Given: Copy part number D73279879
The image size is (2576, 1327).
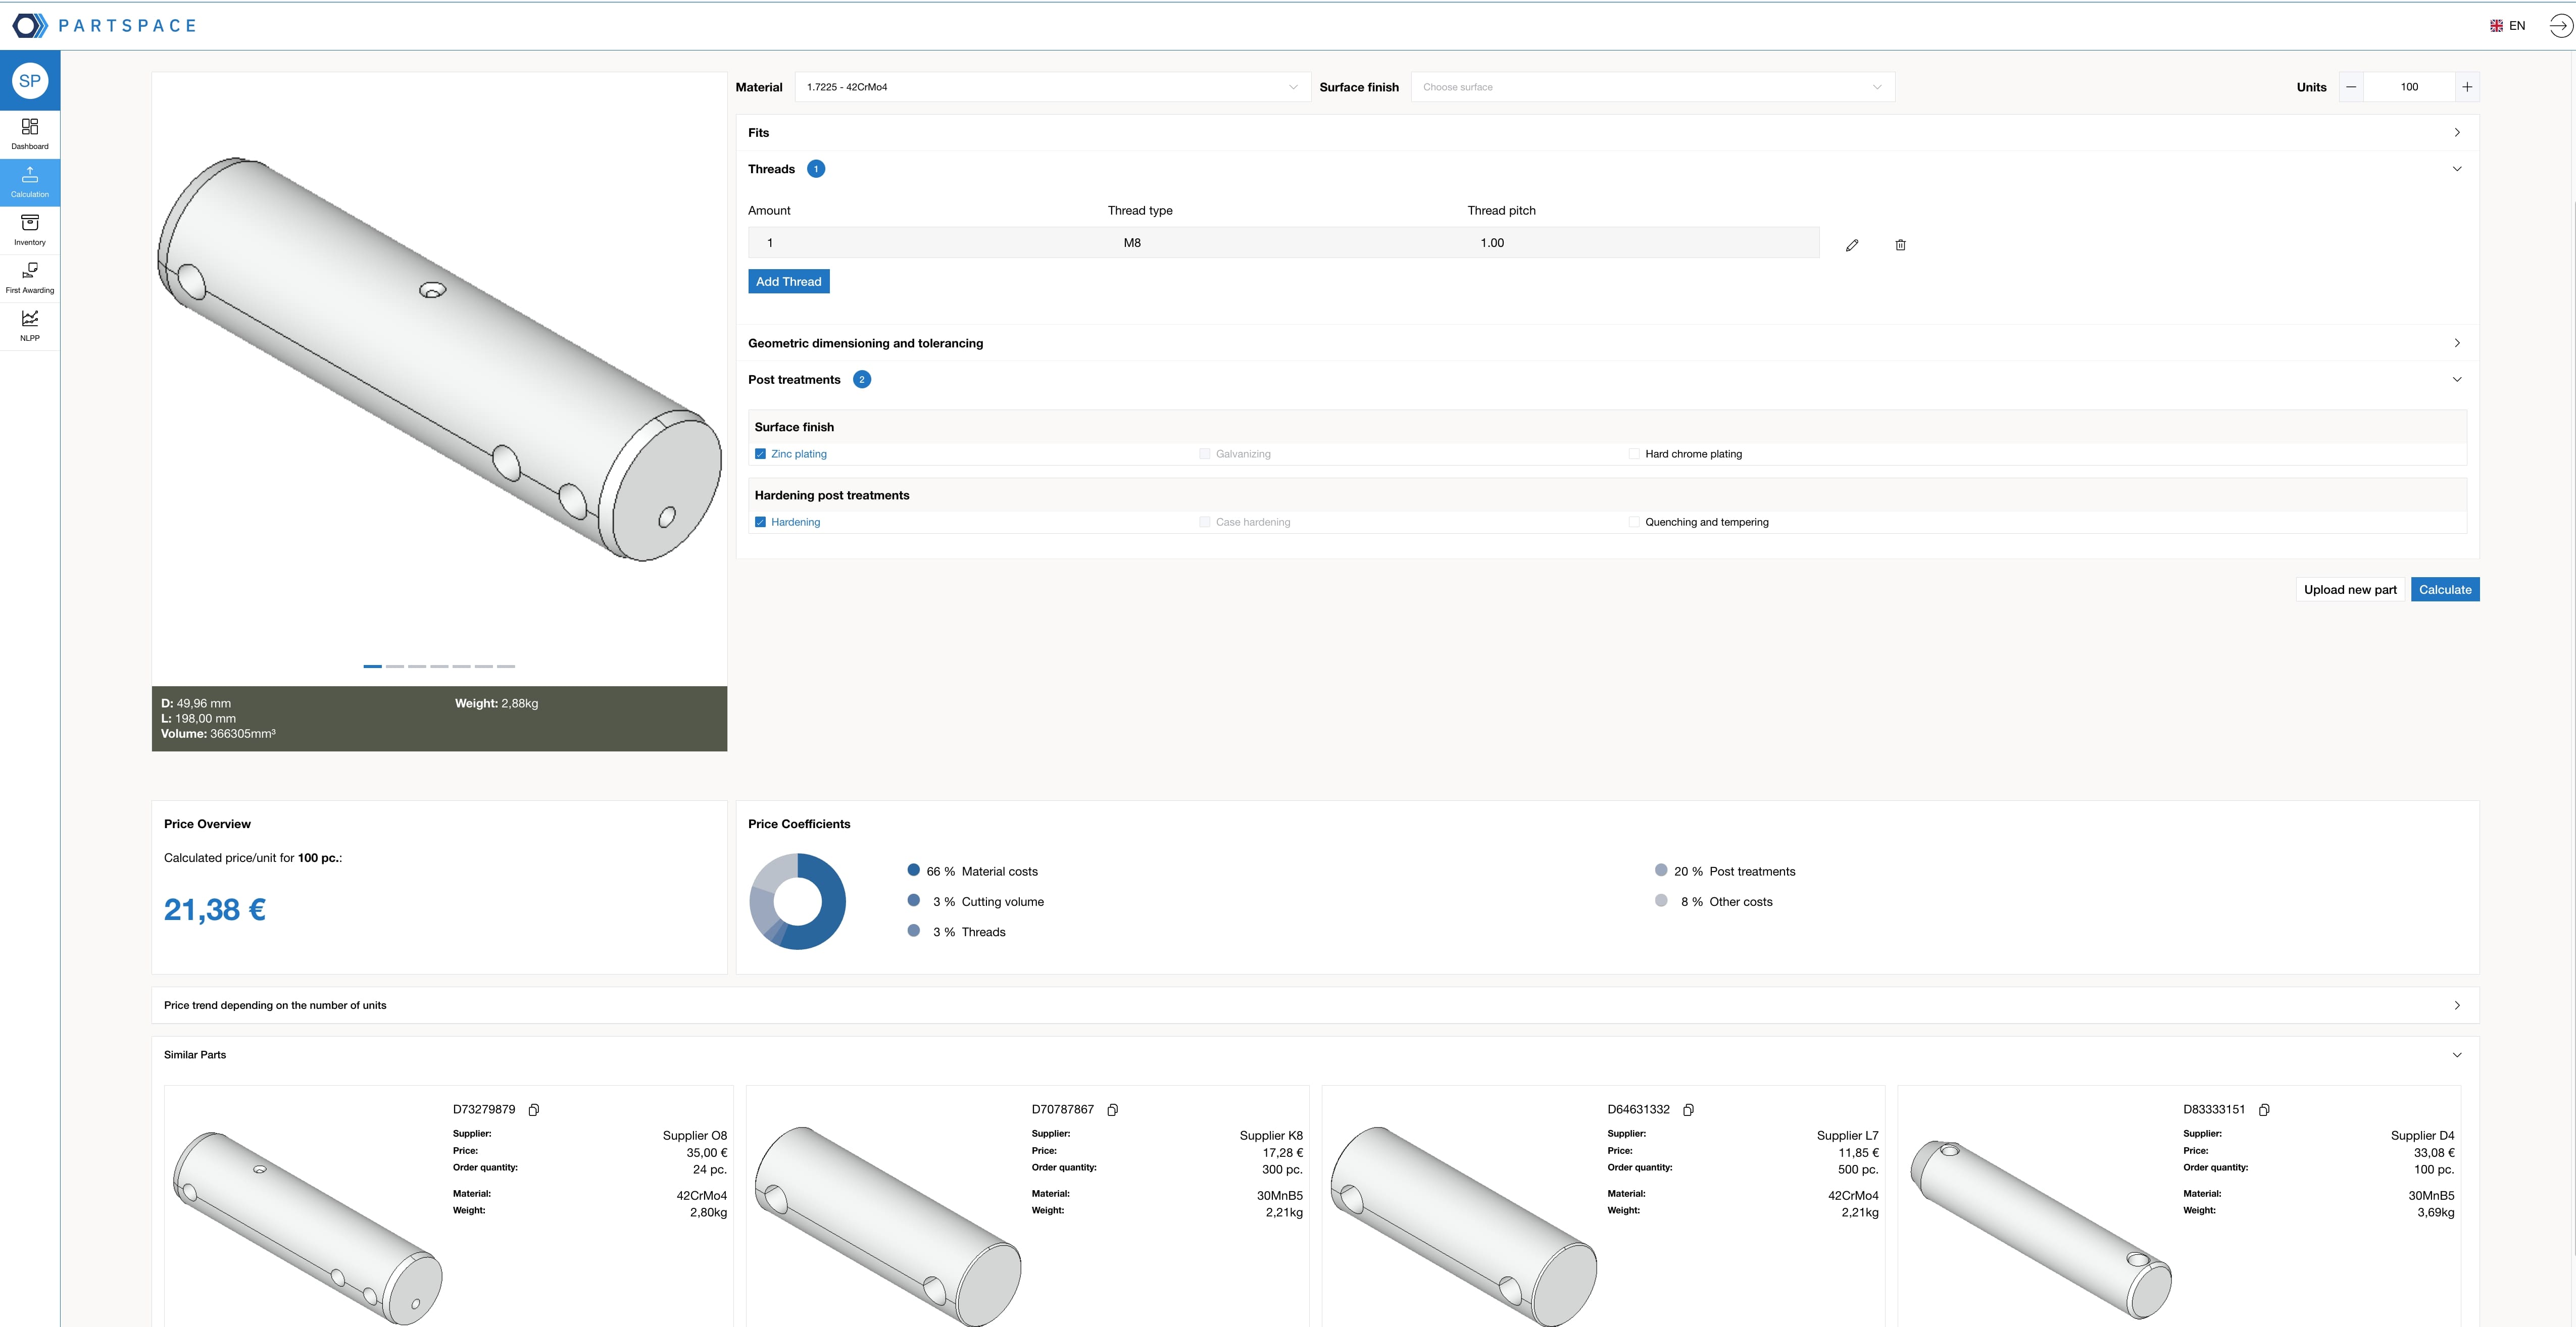Looking at the screenshot, I should [534, 1110].
